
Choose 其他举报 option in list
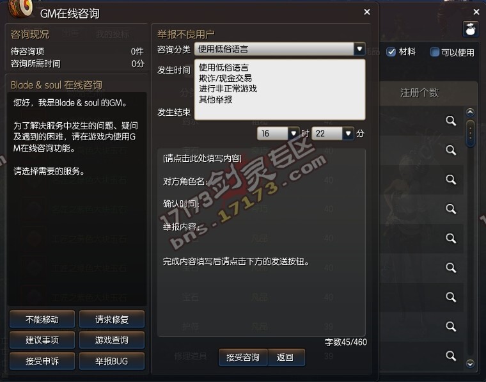pos(216,100)
